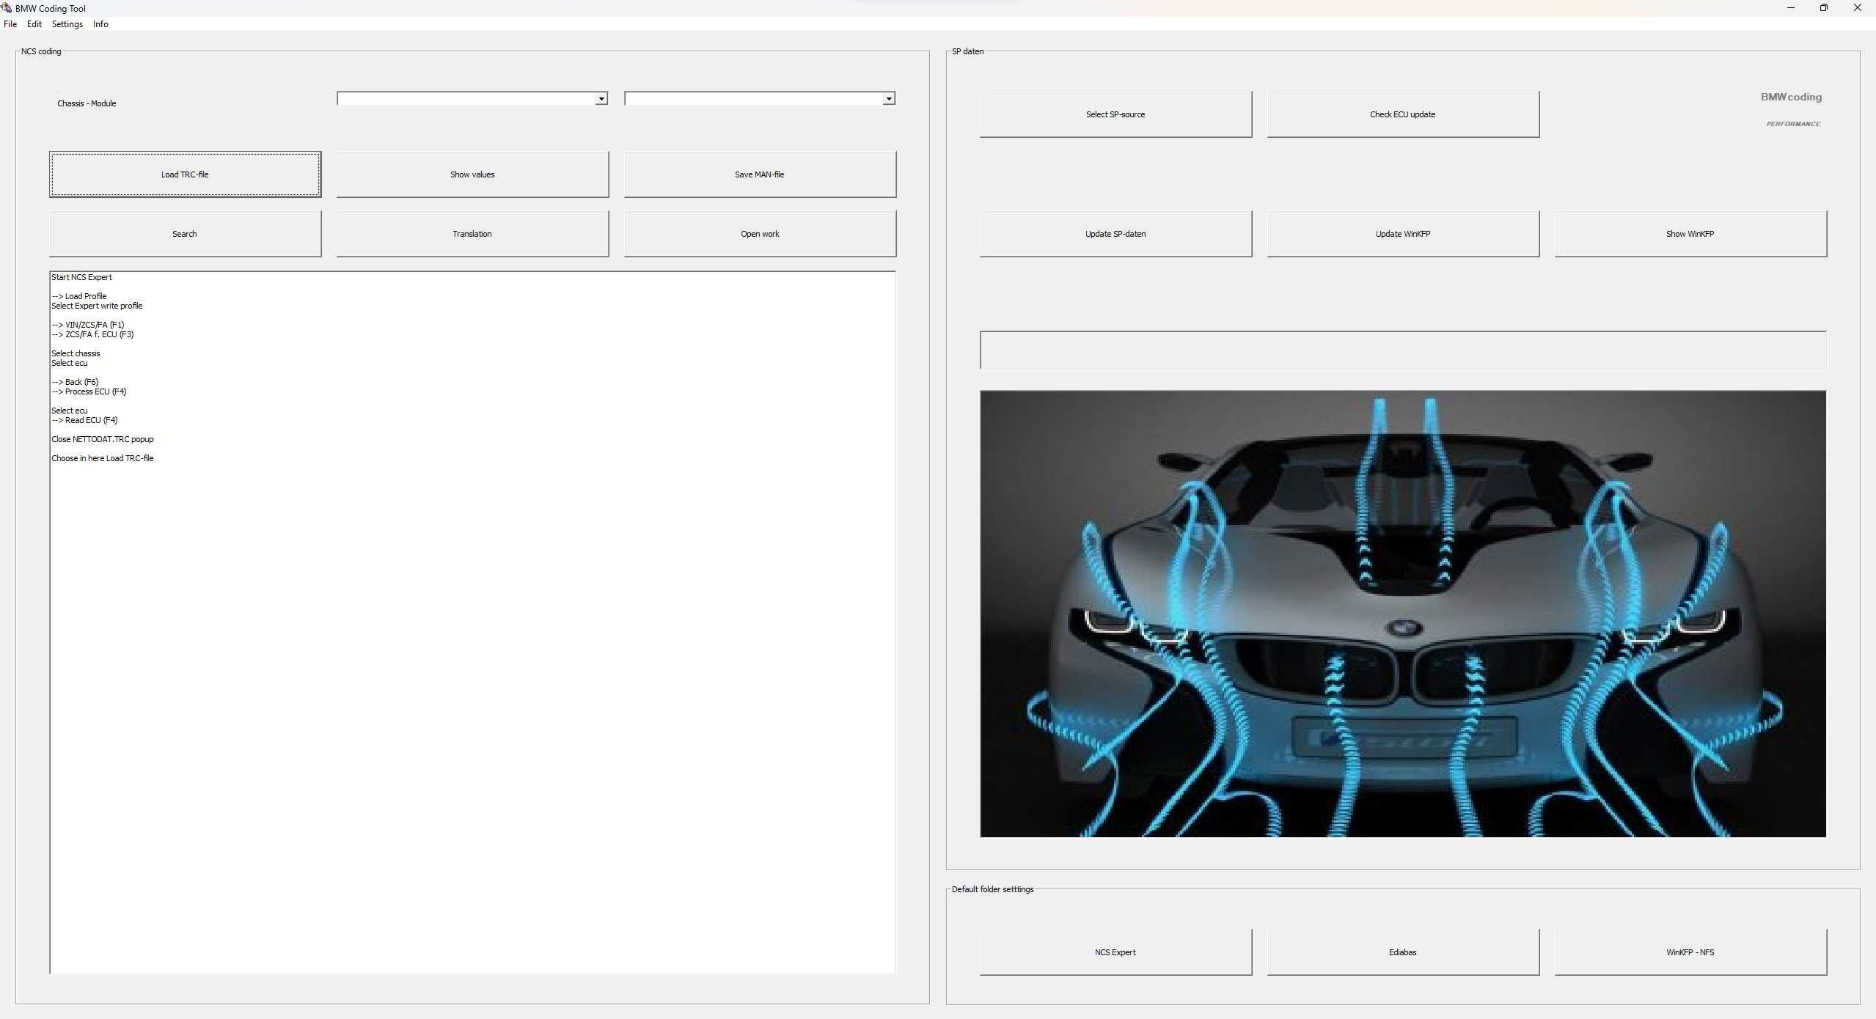Open the File menu

tap(10, 24)
